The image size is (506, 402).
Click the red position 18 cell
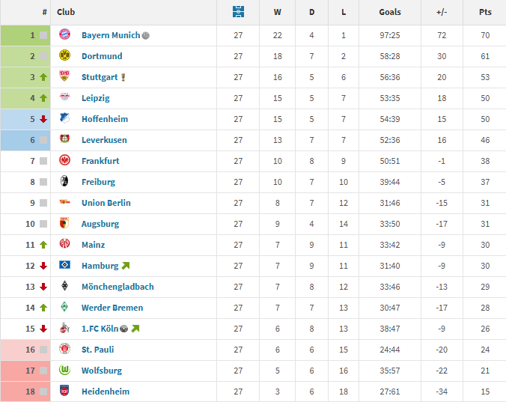click(x=25, y=392)
